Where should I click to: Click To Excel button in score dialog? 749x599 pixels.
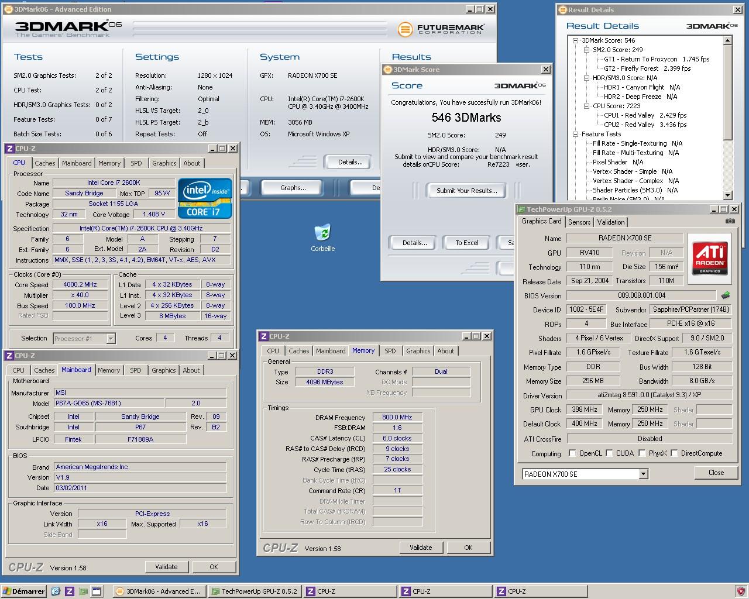coord(467,243)
